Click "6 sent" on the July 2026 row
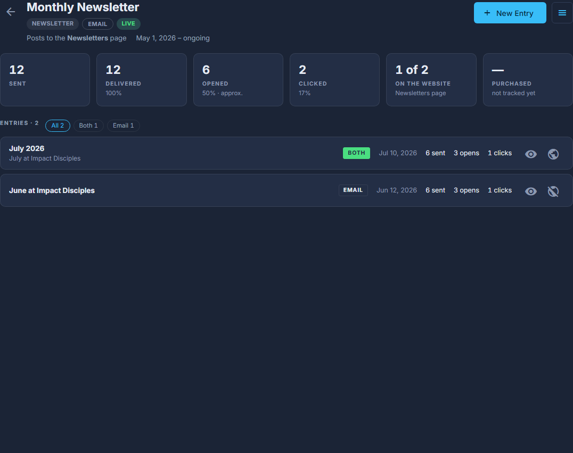 [435, 153]
